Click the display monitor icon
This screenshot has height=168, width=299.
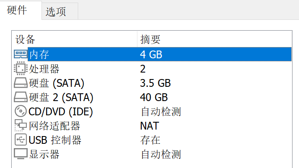click(21, 154)
